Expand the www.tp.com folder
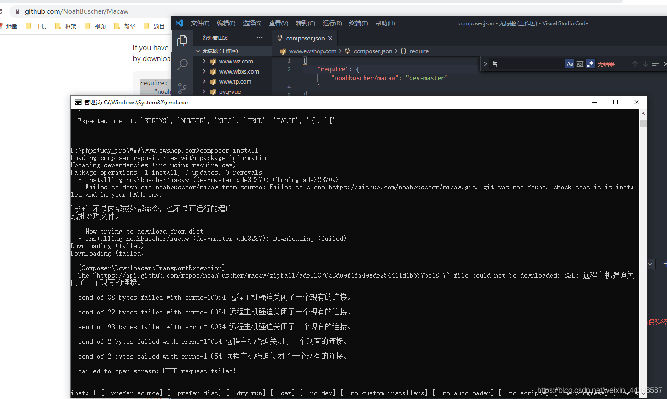 (203, 81)
